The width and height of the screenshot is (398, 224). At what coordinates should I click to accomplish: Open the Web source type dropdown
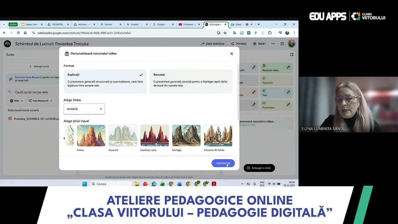tap(16, 101)
